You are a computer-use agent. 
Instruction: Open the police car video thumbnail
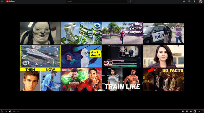pos(163,33)
